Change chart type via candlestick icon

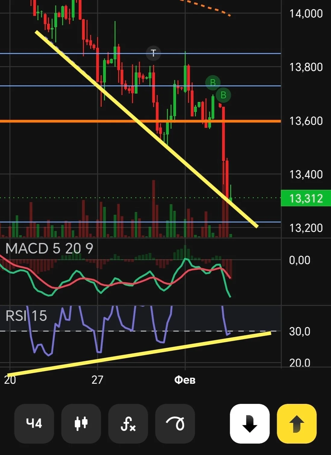click(x=81, y=423)
